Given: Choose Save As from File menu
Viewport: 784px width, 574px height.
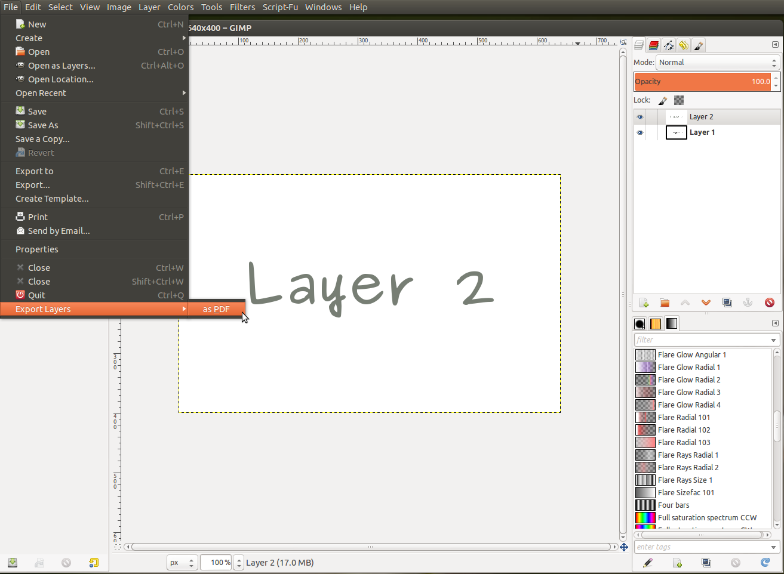Looking at the screenshot, I should [94, 125].
